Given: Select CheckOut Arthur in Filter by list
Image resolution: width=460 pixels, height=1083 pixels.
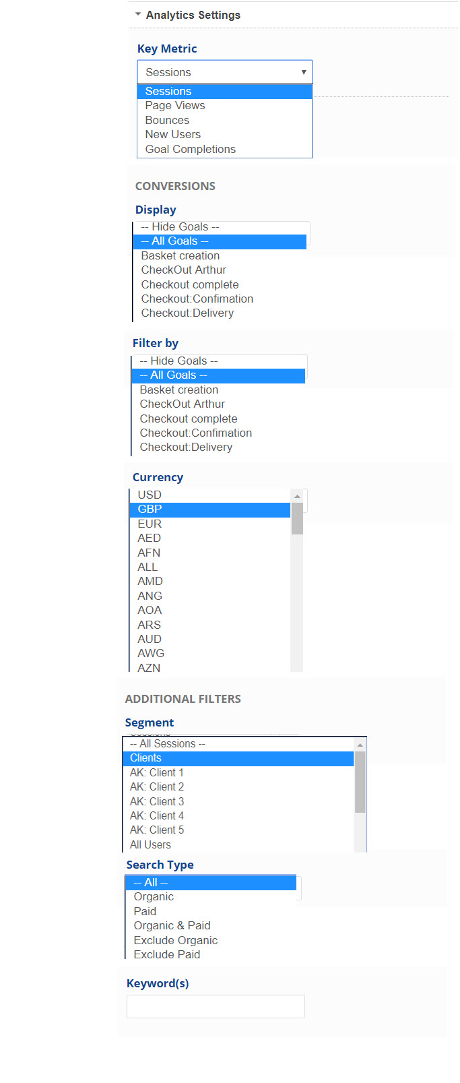Looking at the screenshot, I should 182,404.
